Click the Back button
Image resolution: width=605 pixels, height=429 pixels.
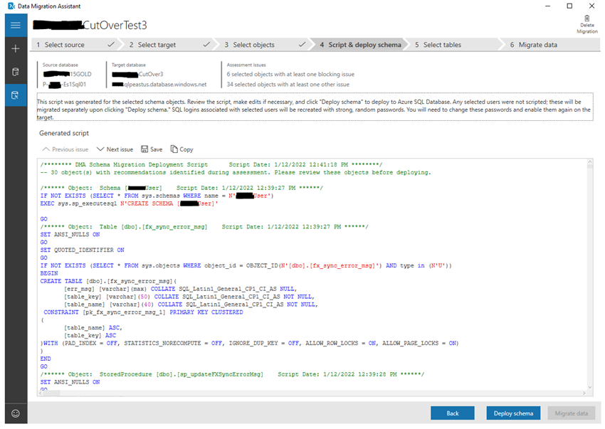(452, 413)
